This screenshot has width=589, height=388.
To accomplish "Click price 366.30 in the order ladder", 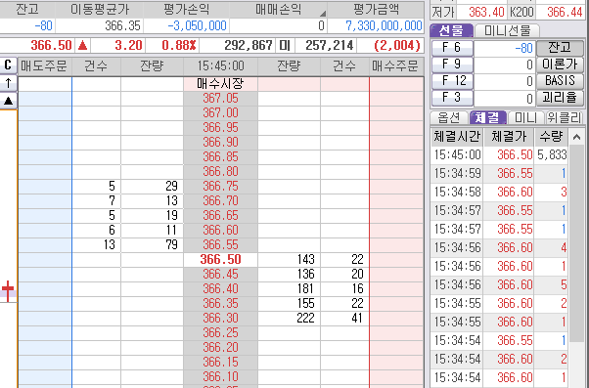I will (x=220, y=318).
